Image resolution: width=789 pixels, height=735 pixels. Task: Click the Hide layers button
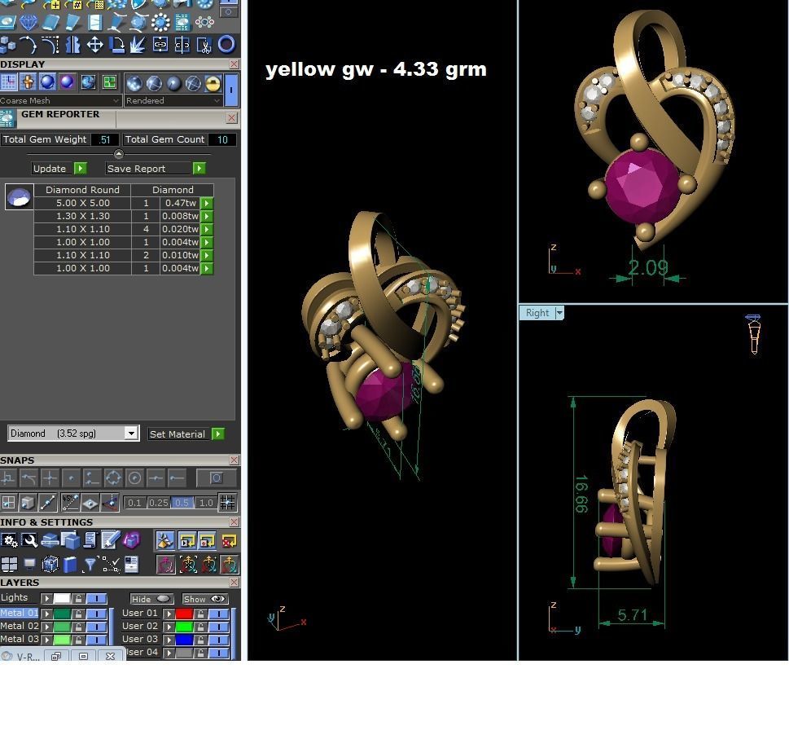coord(151,599)
